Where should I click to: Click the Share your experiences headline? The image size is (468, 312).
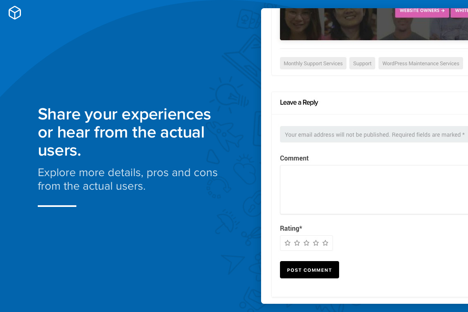coord(124,132)
